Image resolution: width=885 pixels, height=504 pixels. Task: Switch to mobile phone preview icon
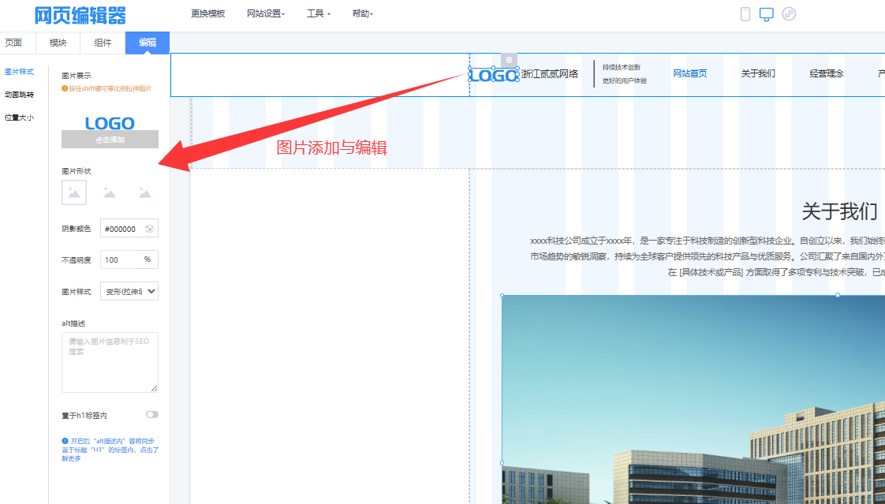click(x=745, y=14)
